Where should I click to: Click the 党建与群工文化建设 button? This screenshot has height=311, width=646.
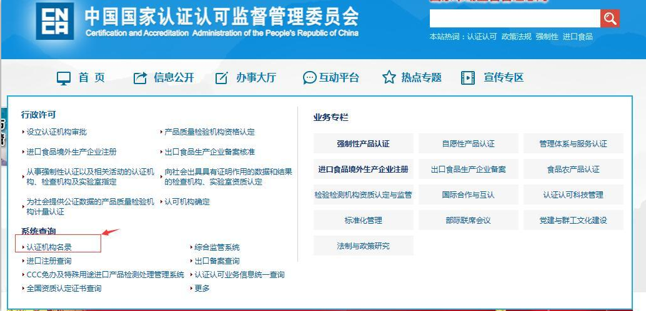click(574, 220)
